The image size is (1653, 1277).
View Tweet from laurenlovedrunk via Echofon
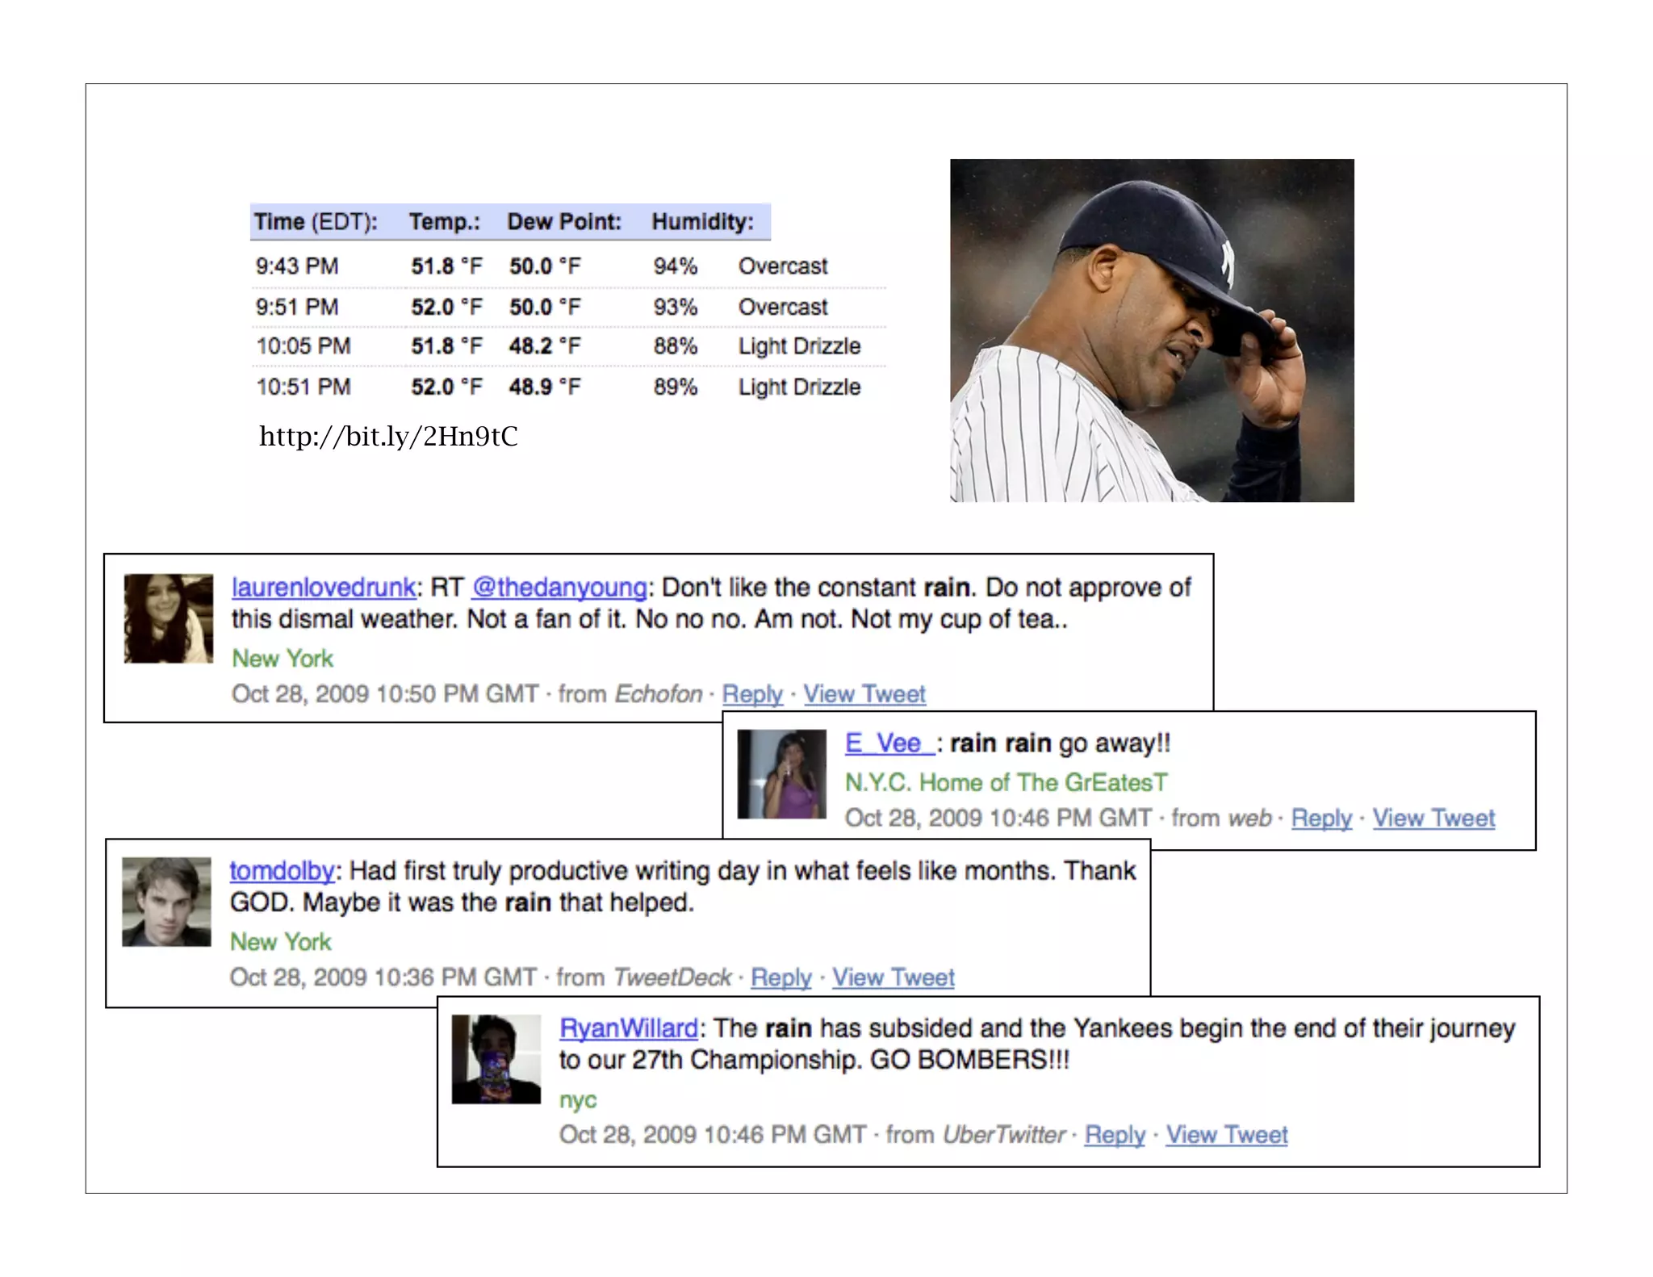coord(864,693)
